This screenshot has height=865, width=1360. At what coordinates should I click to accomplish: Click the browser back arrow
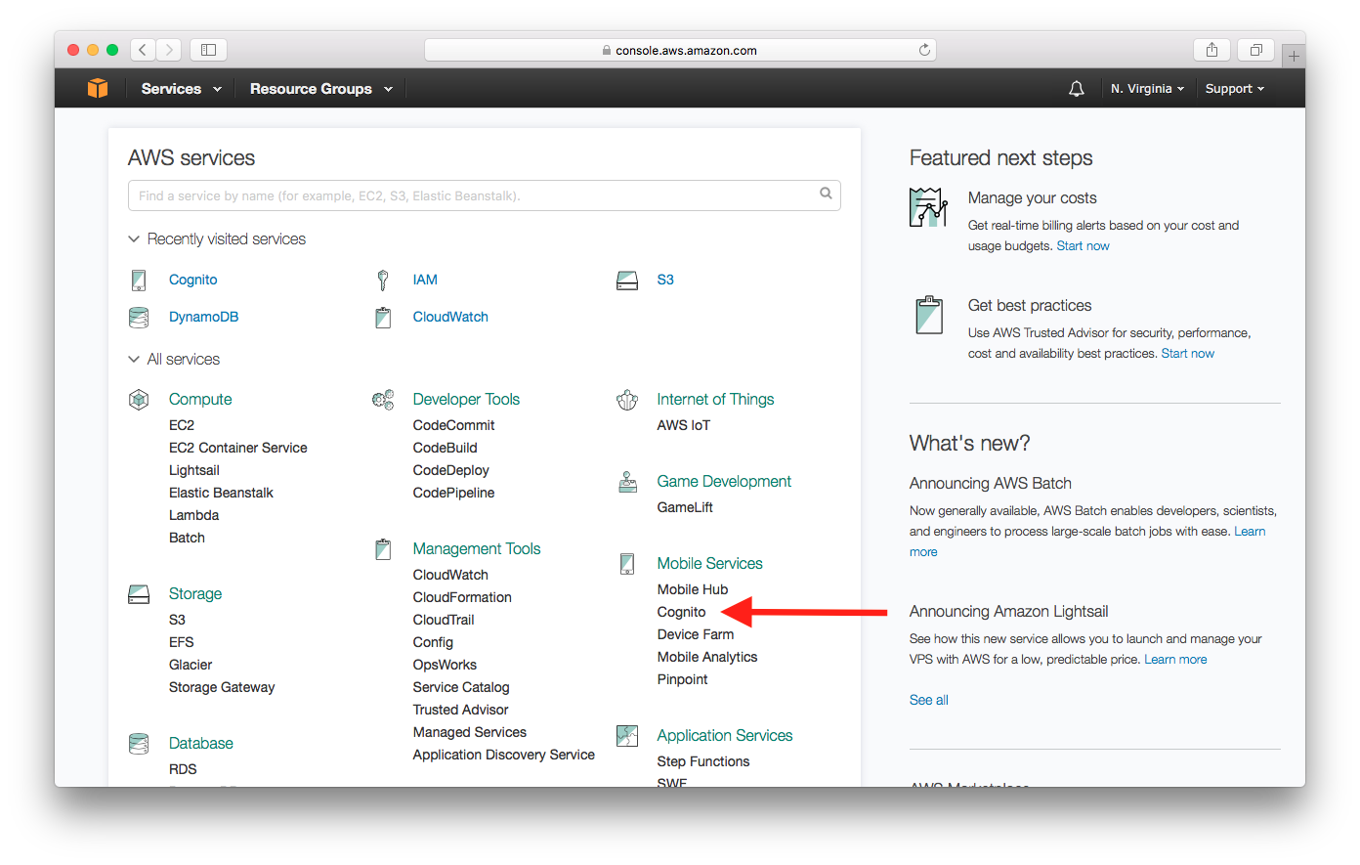coord(143,50)
